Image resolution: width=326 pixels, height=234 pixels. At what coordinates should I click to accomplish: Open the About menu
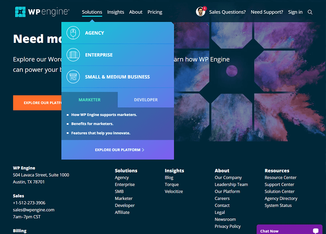pos(136,12)
